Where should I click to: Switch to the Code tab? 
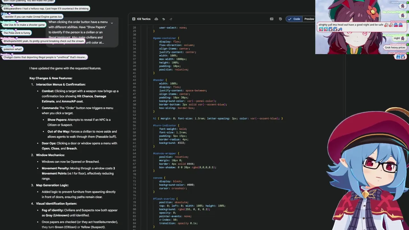tap(294, 19)
